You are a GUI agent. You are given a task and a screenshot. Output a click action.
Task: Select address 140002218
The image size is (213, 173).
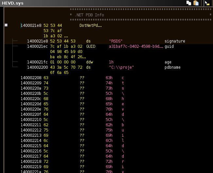tap(31, 162)
